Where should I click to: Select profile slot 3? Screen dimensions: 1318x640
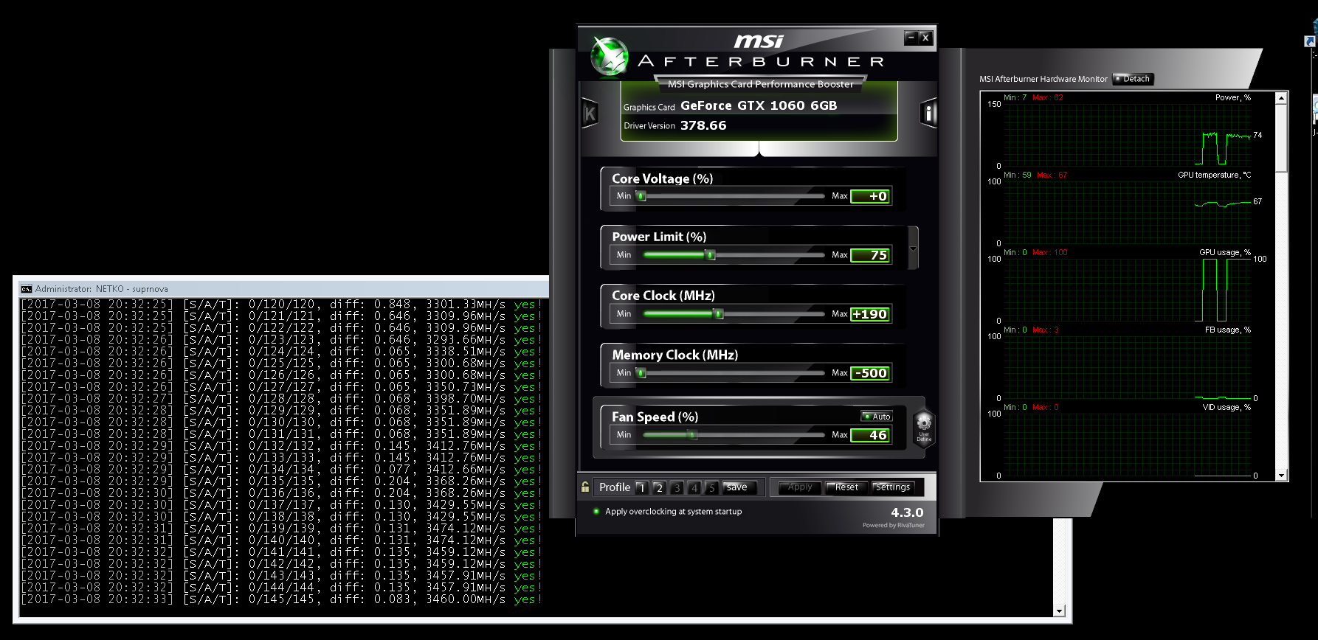[x=677, y=488]
